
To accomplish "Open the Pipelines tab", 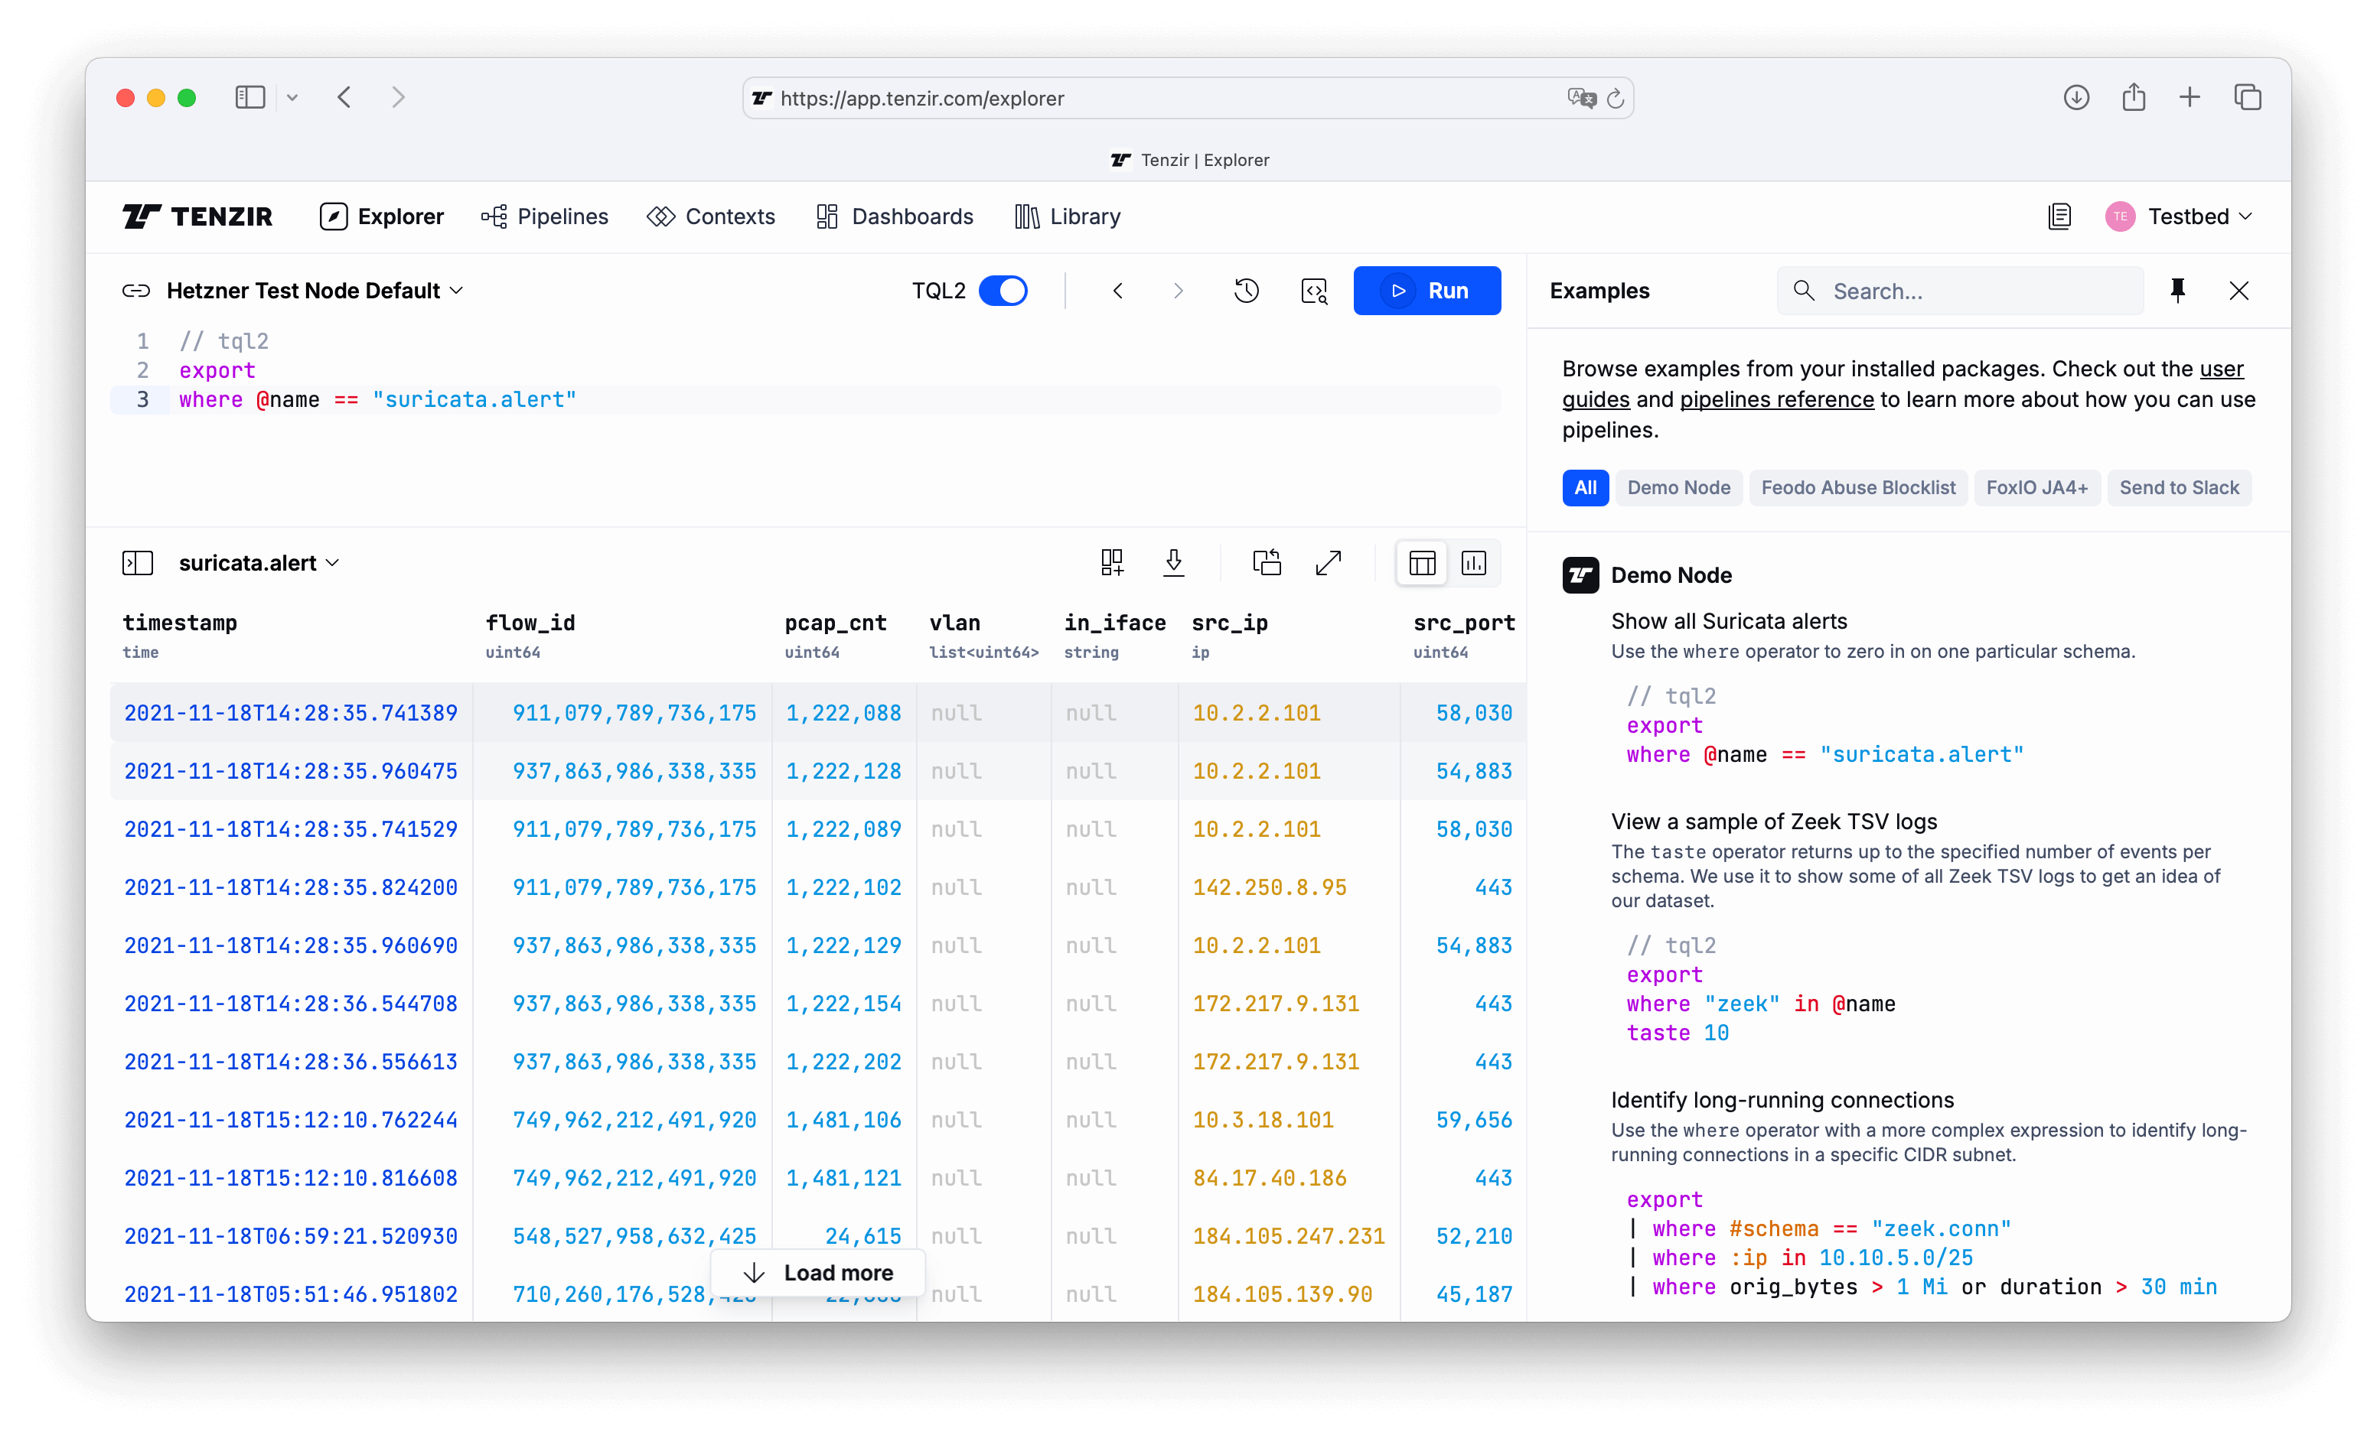I will click(544, 216).
